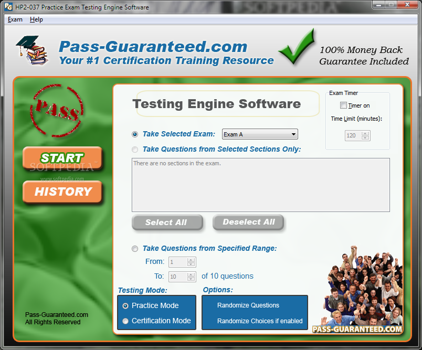Click 'of 10 questions' label
422x350 pixels.
tap(227, 276)
